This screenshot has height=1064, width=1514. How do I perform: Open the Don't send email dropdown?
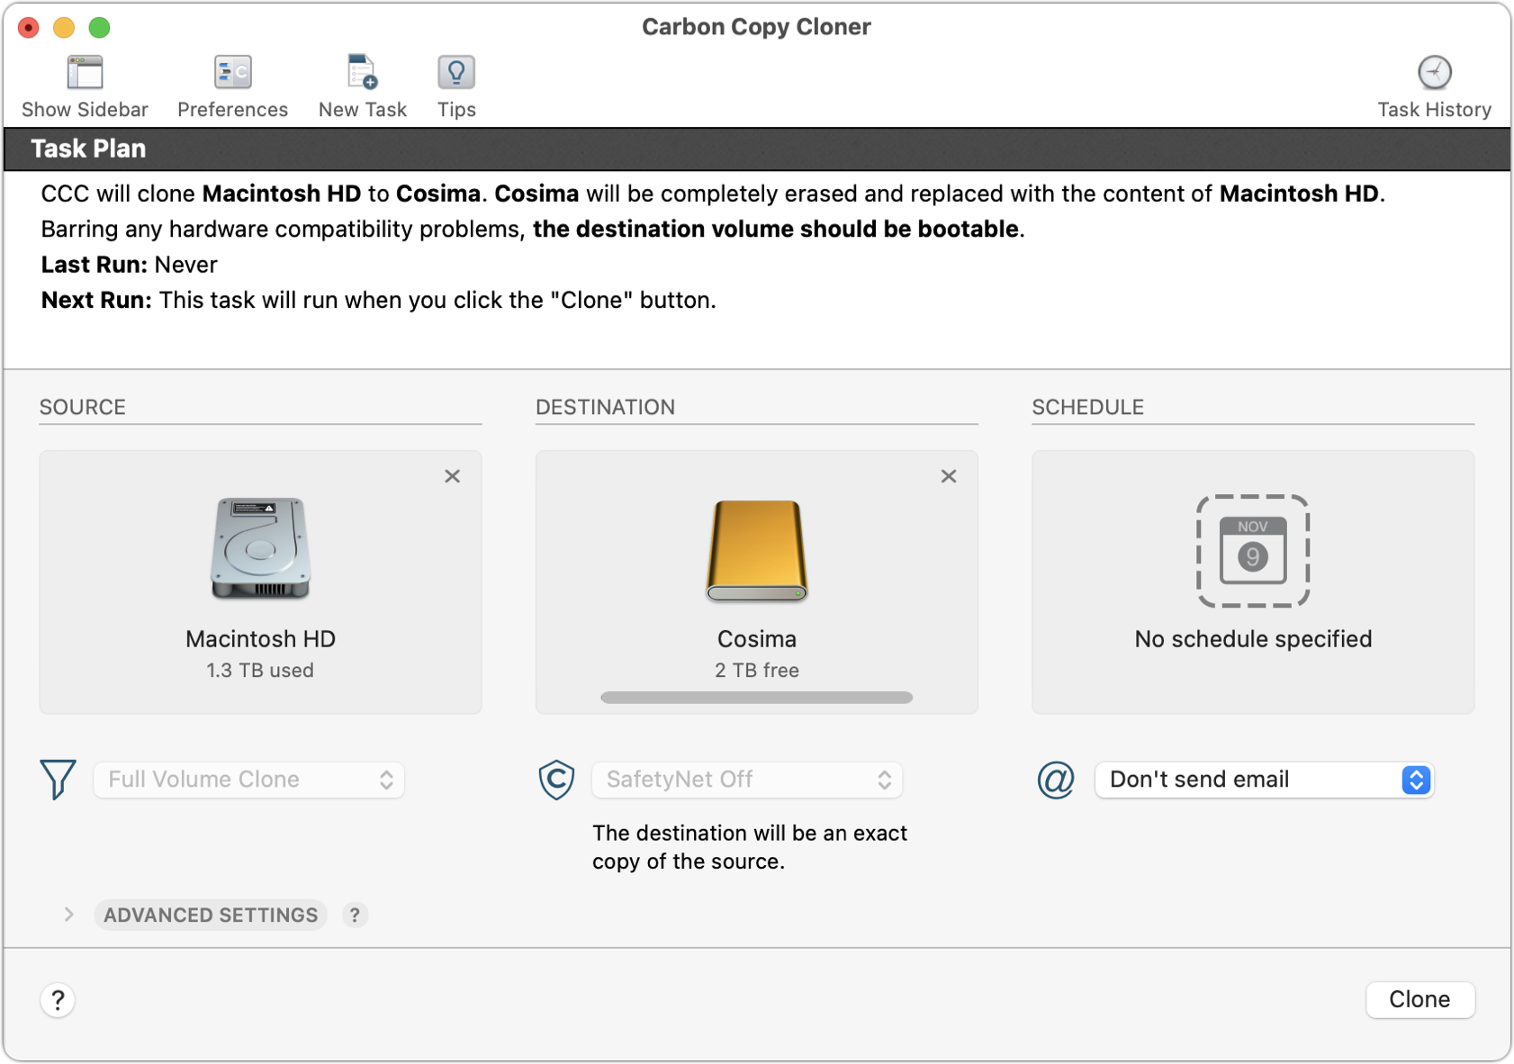[1264, 780]
